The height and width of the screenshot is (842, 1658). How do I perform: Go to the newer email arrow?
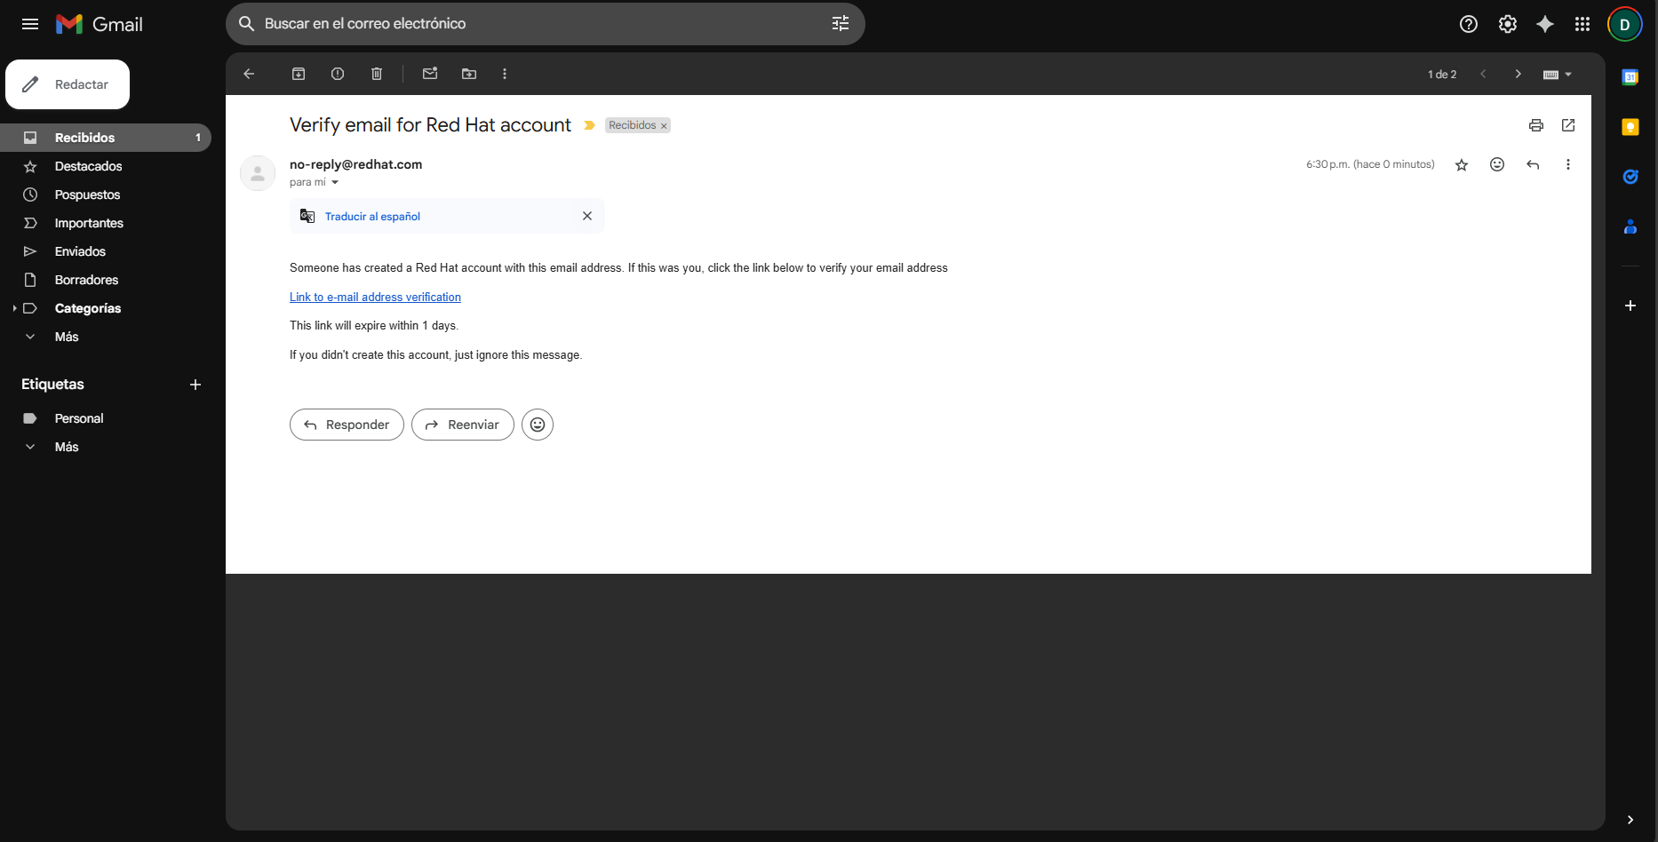1483,74
